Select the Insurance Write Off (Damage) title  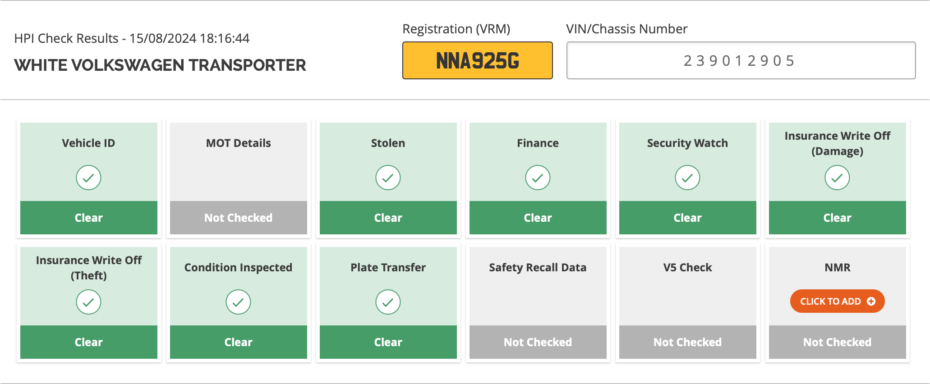click(838, 143)
